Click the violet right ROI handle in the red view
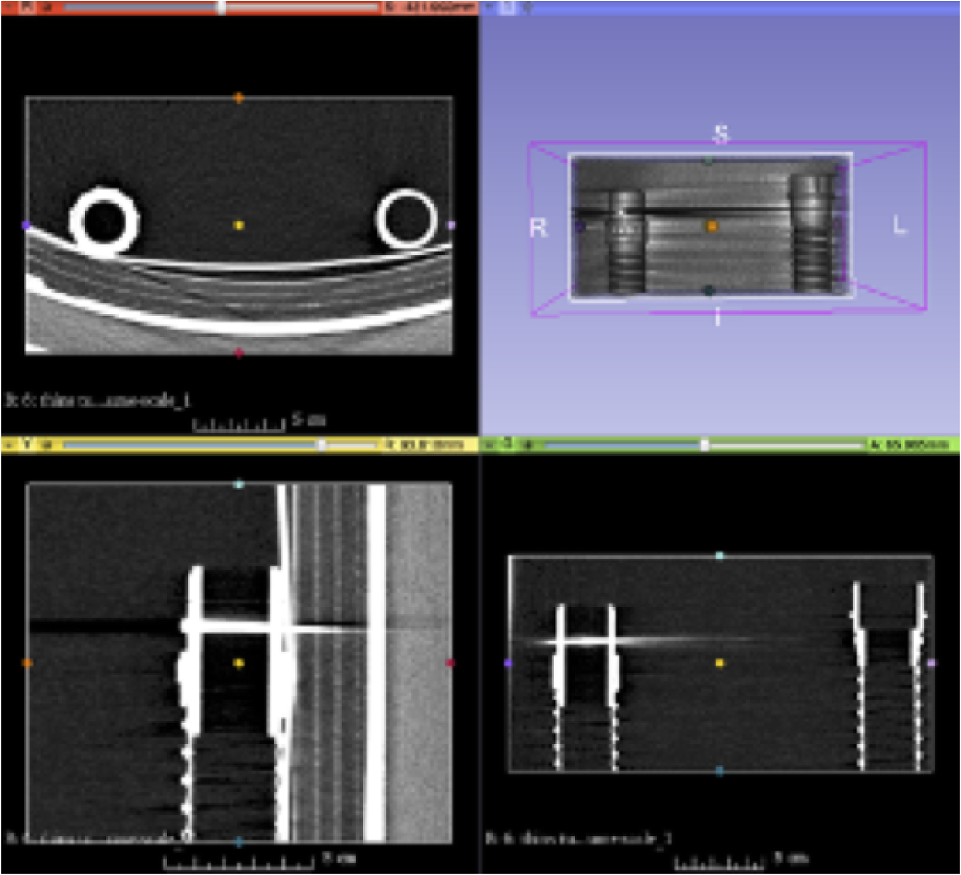Viewport: 961px width, 875px height. pyautogui.click(x=452, y=225)
